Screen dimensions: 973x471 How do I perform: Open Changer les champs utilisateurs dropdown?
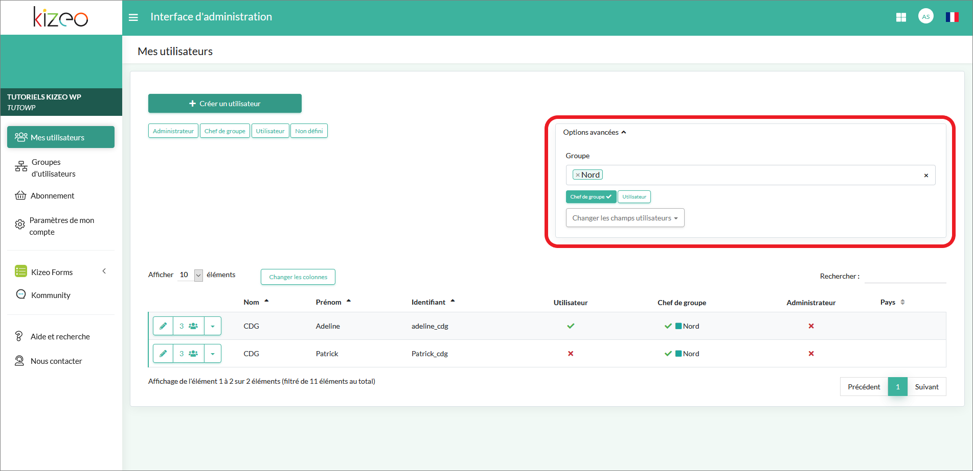pyautogui.click(x=625, y=218)
